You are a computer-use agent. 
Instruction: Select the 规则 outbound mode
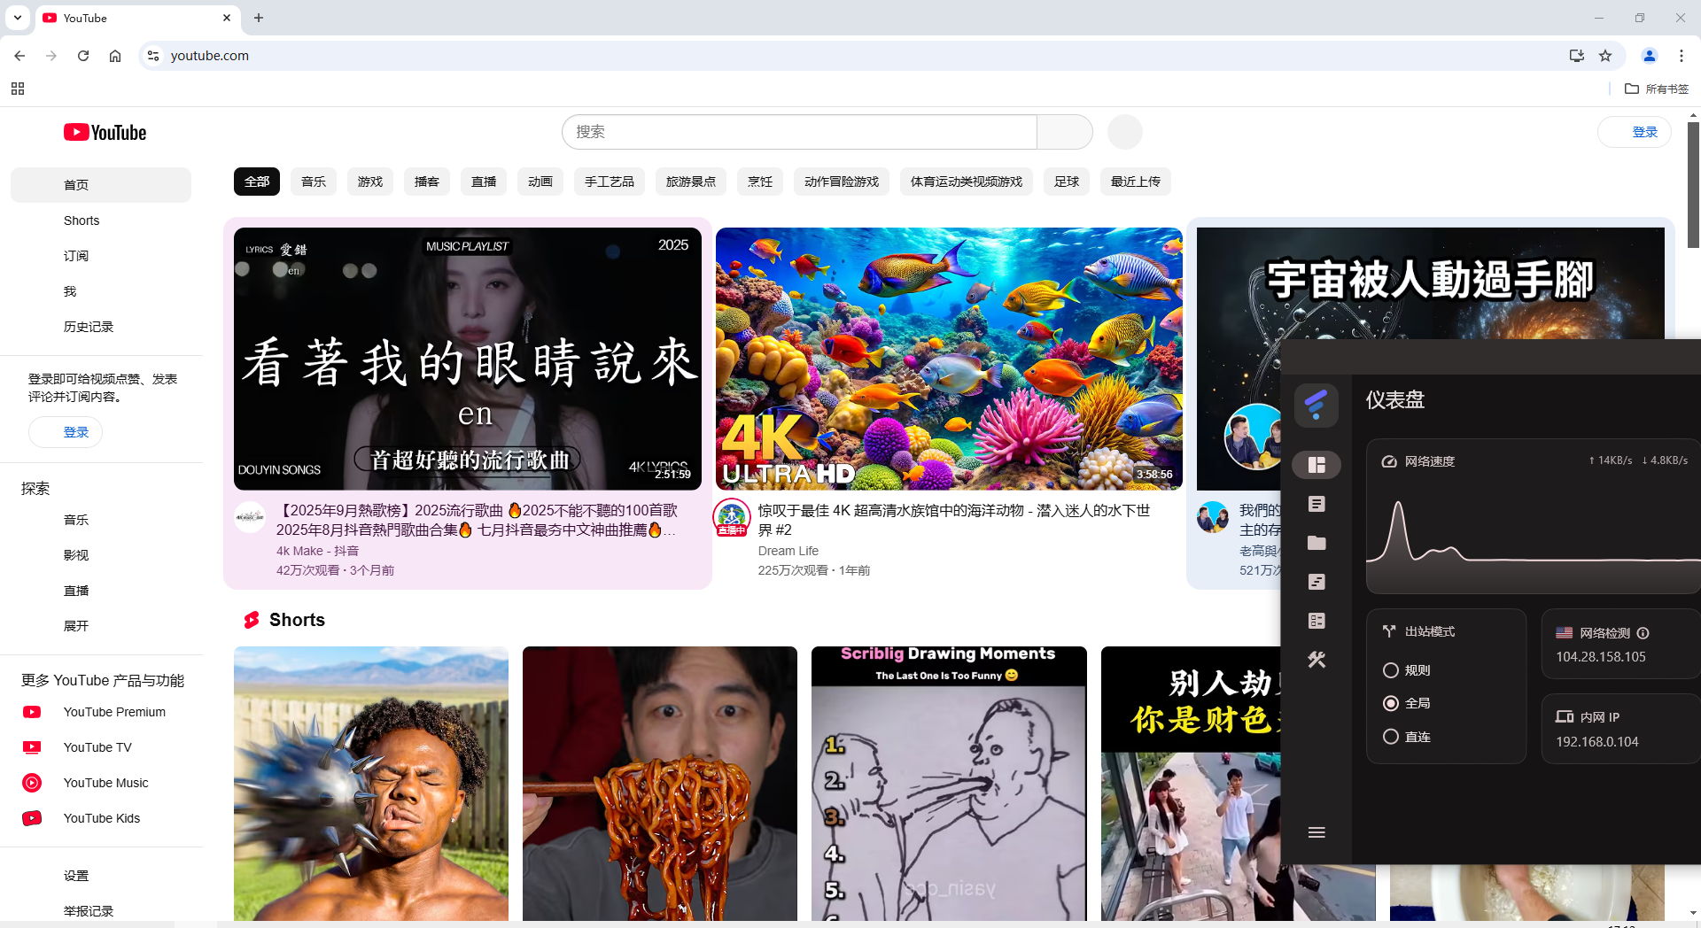[x=1390, y=670]
